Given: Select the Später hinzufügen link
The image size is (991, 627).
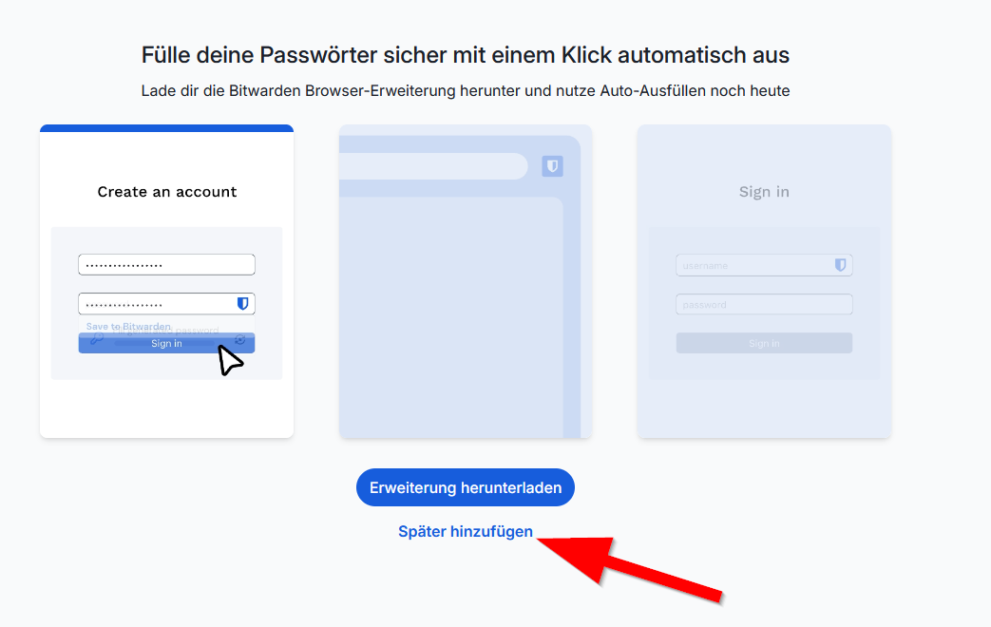Looking at the screenshot, I should (466, 532).
